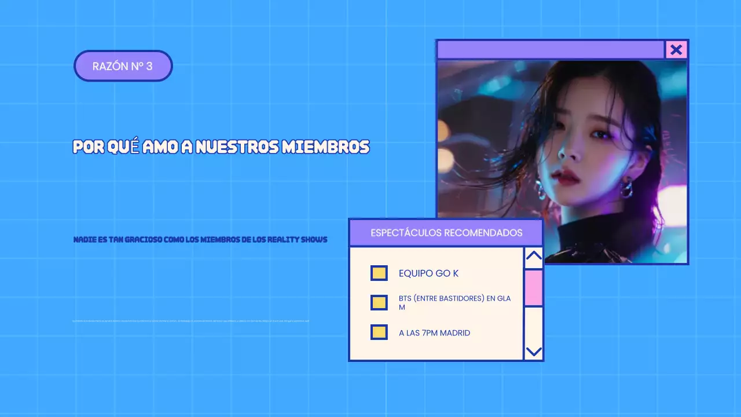
Task: Click the purple title bar of the photo window
Action: [x=550, y=50]
